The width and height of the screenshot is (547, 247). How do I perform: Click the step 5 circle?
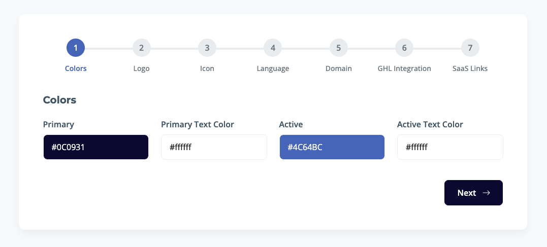click(339, 48)
